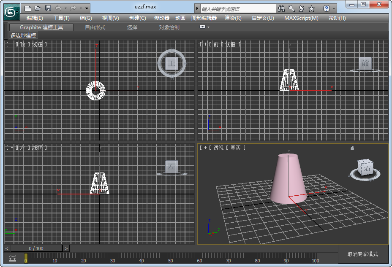The image size is (392, 267).
Task: Click the ViewCube home icon in perspective viewport
Action: point(352,148)
